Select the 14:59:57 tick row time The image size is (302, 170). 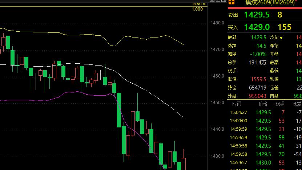point(238,163)
